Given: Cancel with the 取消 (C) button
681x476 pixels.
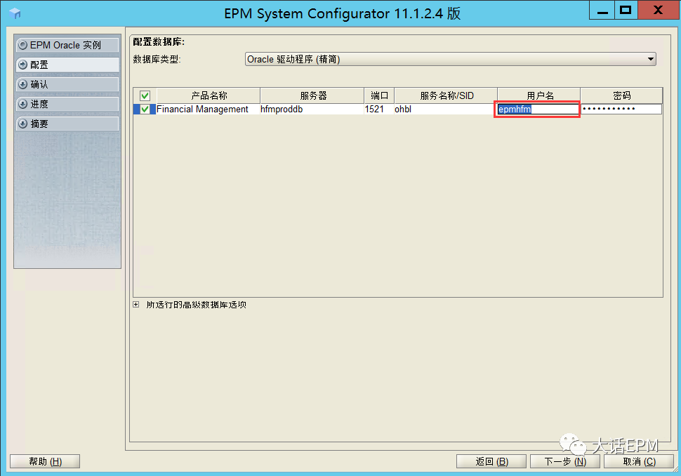Looking at the screenshot, I should pos(639,461).
